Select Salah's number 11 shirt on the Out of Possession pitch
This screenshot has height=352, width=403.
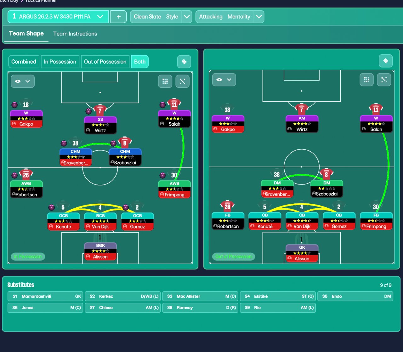click(x=376, y=109)
